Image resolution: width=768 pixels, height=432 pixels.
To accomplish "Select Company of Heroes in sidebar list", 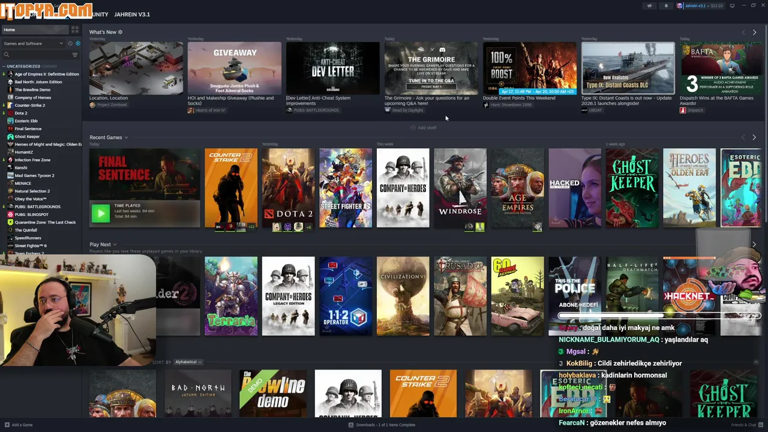I will coord(33,98).
